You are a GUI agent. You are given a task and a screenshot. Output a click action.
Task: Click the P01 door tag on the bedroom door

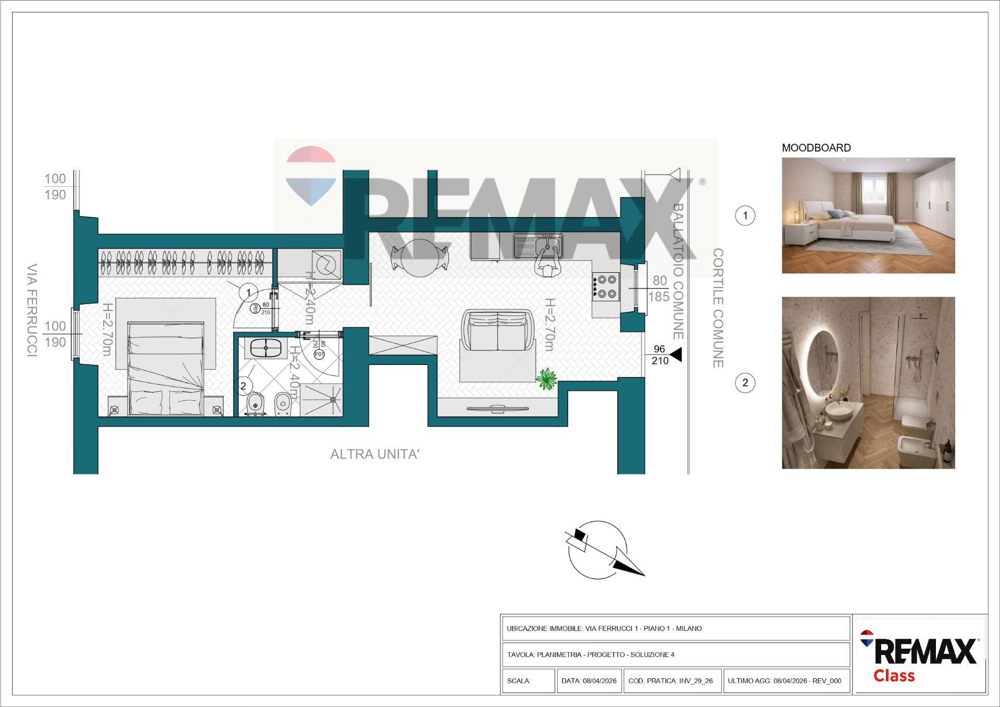pyautogui.click(x=256, y=308)
